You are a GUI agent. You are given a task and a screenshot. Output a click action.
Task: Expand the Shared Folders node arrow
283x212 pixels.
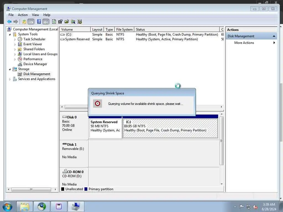tap(15, 49)
